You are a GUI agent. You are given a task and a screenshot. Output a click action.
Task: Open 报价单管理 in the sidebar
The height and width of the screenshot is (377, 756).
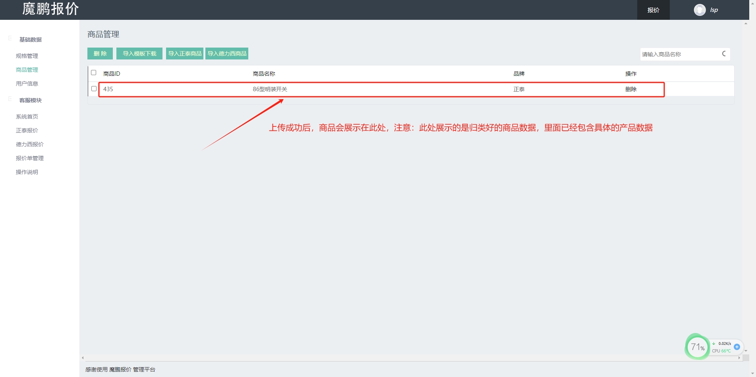click(30, 158)
